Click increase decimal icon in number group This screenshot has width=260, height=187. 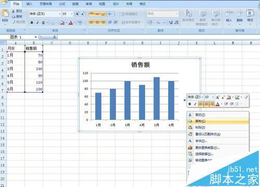pos(171,22)
